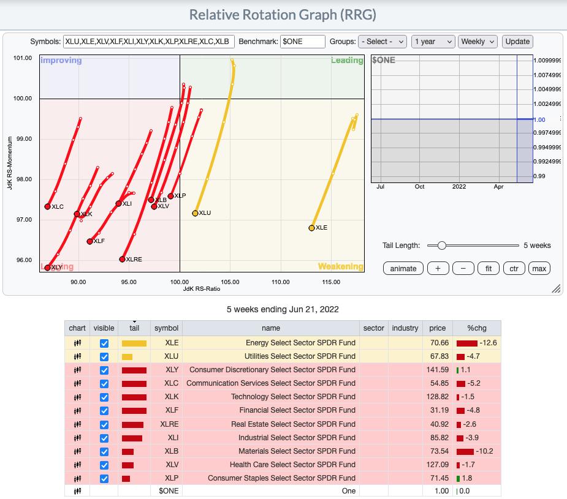Hide XLY from the graph

pyautogui.click(x=104, y=370)
